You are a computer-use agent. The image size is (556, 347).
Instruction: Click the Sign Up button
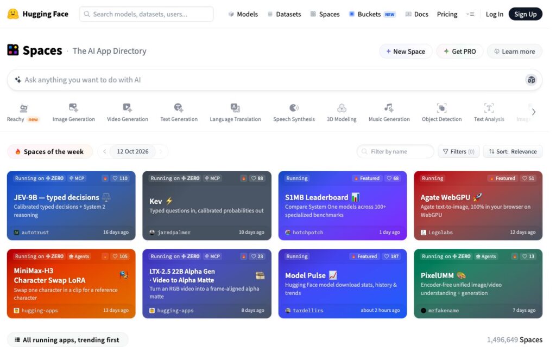(525, 14)
